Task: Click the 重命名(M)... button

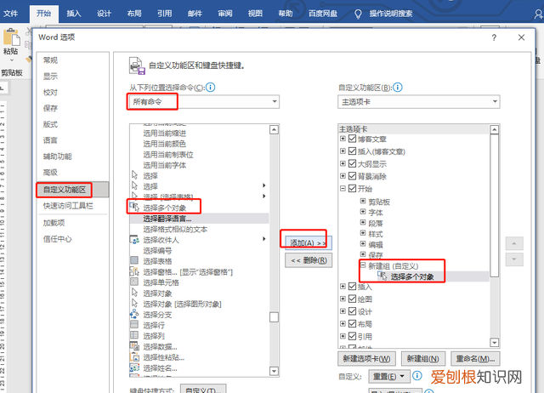Action: [x=475, y=358]
